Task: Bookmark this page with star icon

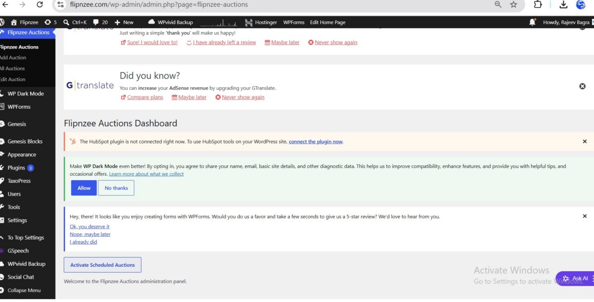Action: coord(514,4)
